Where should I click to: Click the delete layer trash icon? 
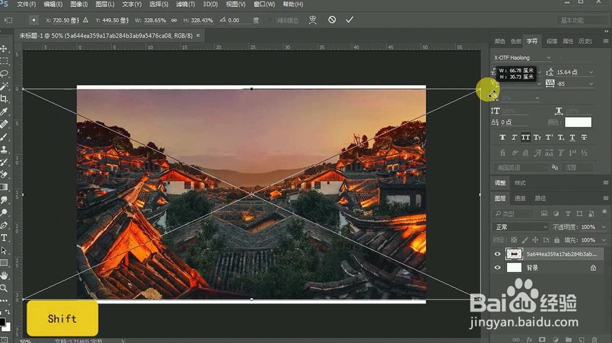[594, 339]
